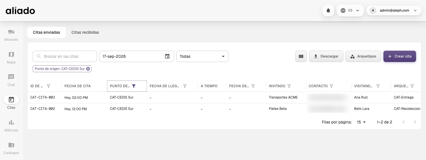Go to the previous page arrow
Screen dimensions: 426x160
point(404,122)
